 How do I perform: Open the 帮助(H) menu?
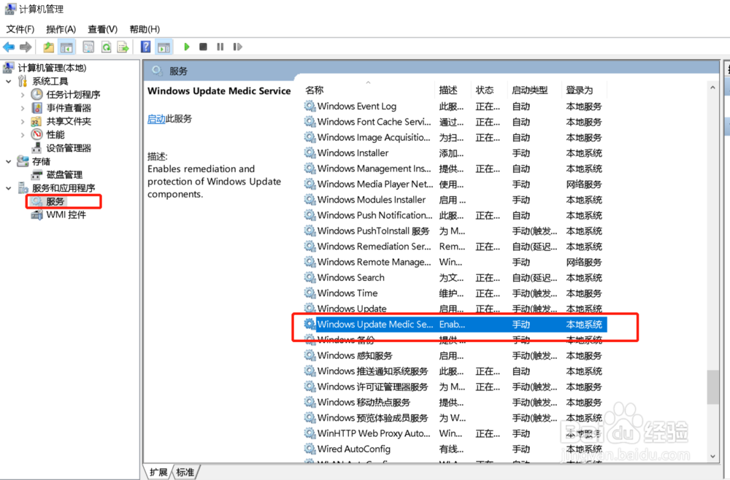[145, 29]
